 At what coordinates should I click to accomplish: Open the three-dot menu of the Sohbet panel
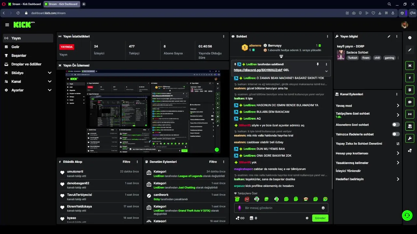(x=327, y=36)
